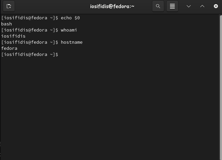Click the iosifidis@fedora:~ window title
Screen dimensions: 222x160
point(112,6)
